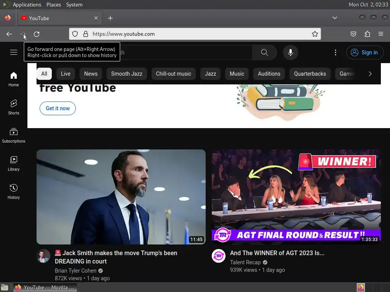Click Firefox View icon in tab bar
390x292 pixels.
pyautogui.click(x=8, y=18)
